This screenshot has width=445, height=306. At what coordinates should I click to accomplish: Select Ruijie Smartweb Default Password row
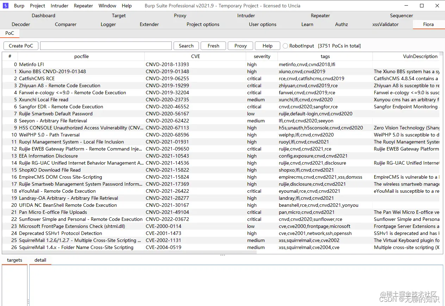(x=221, y=114)
